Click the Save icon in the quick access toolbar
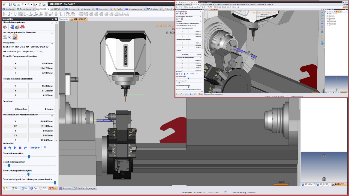 10,4
